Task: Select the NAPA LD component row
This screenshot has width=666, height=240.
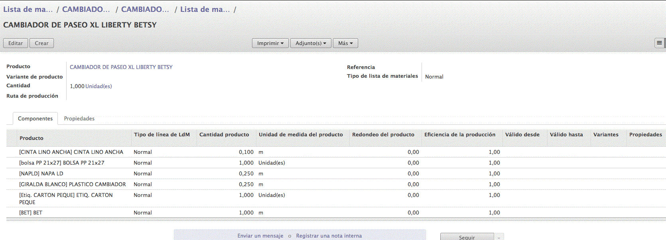Action: coord(41,173)
